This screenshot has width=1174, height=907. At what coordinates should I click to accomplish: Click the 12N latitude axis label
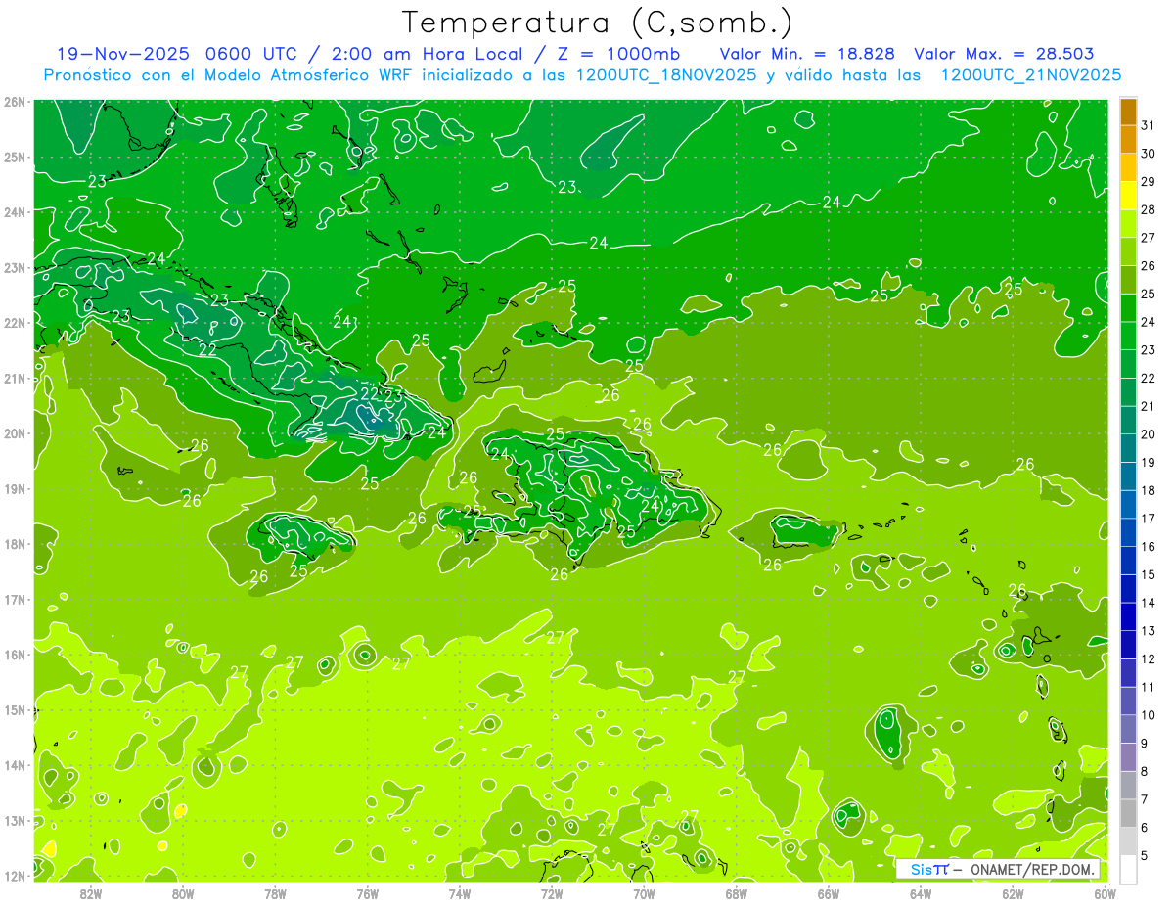tap(15, 876)
